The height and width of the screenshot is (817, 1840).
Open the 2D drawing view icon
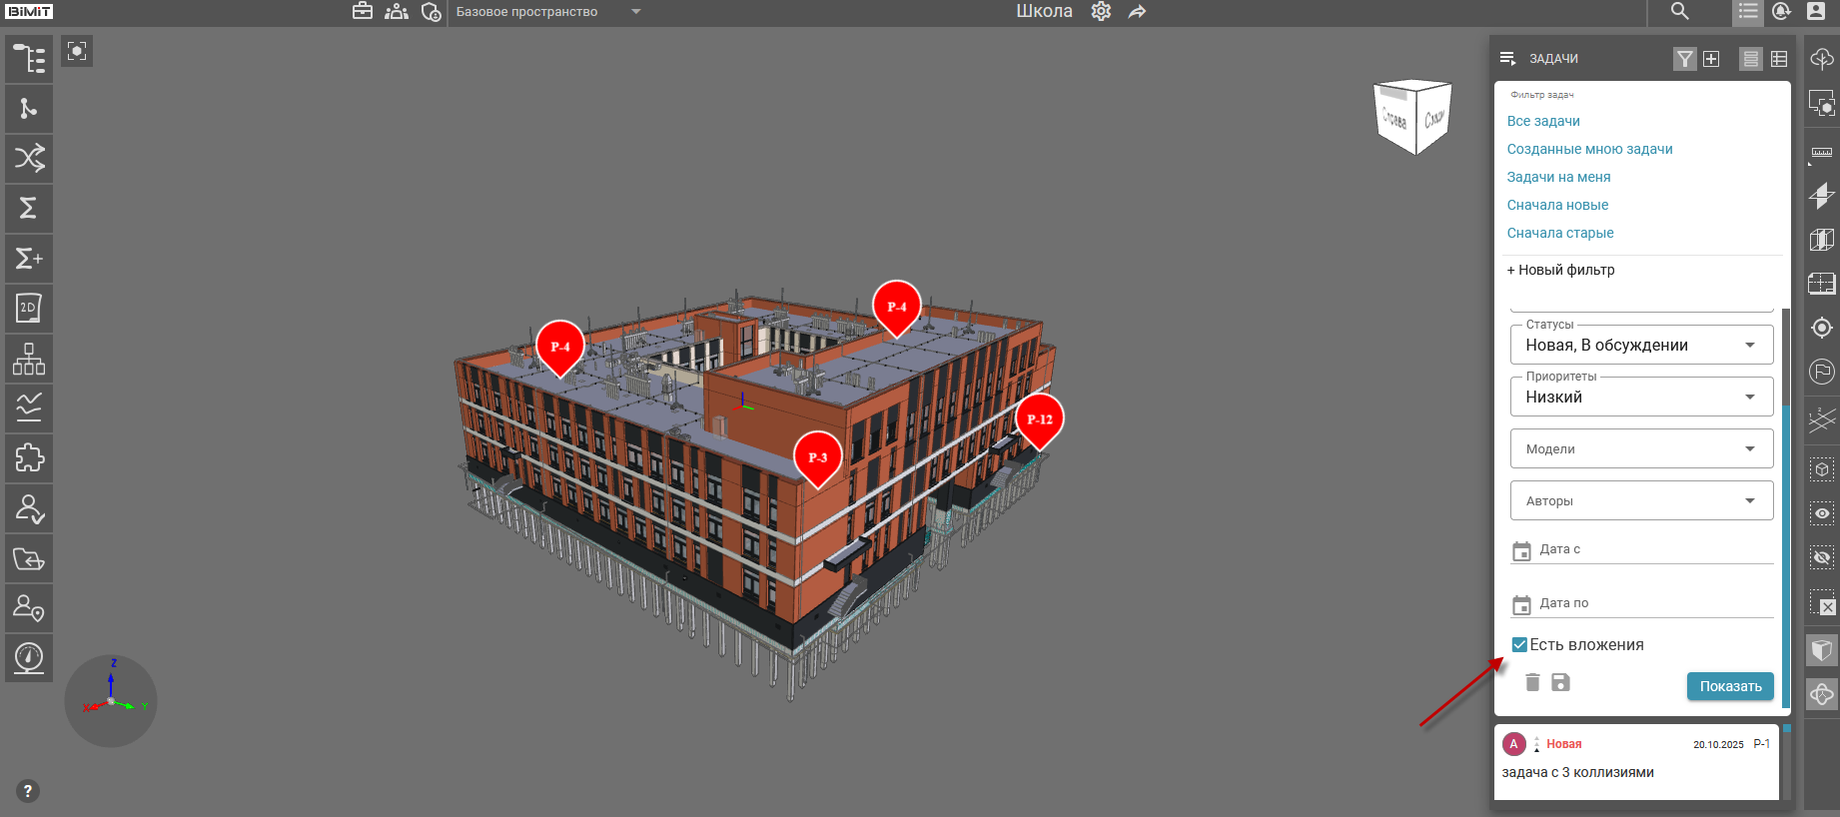[x=29, y=309]
